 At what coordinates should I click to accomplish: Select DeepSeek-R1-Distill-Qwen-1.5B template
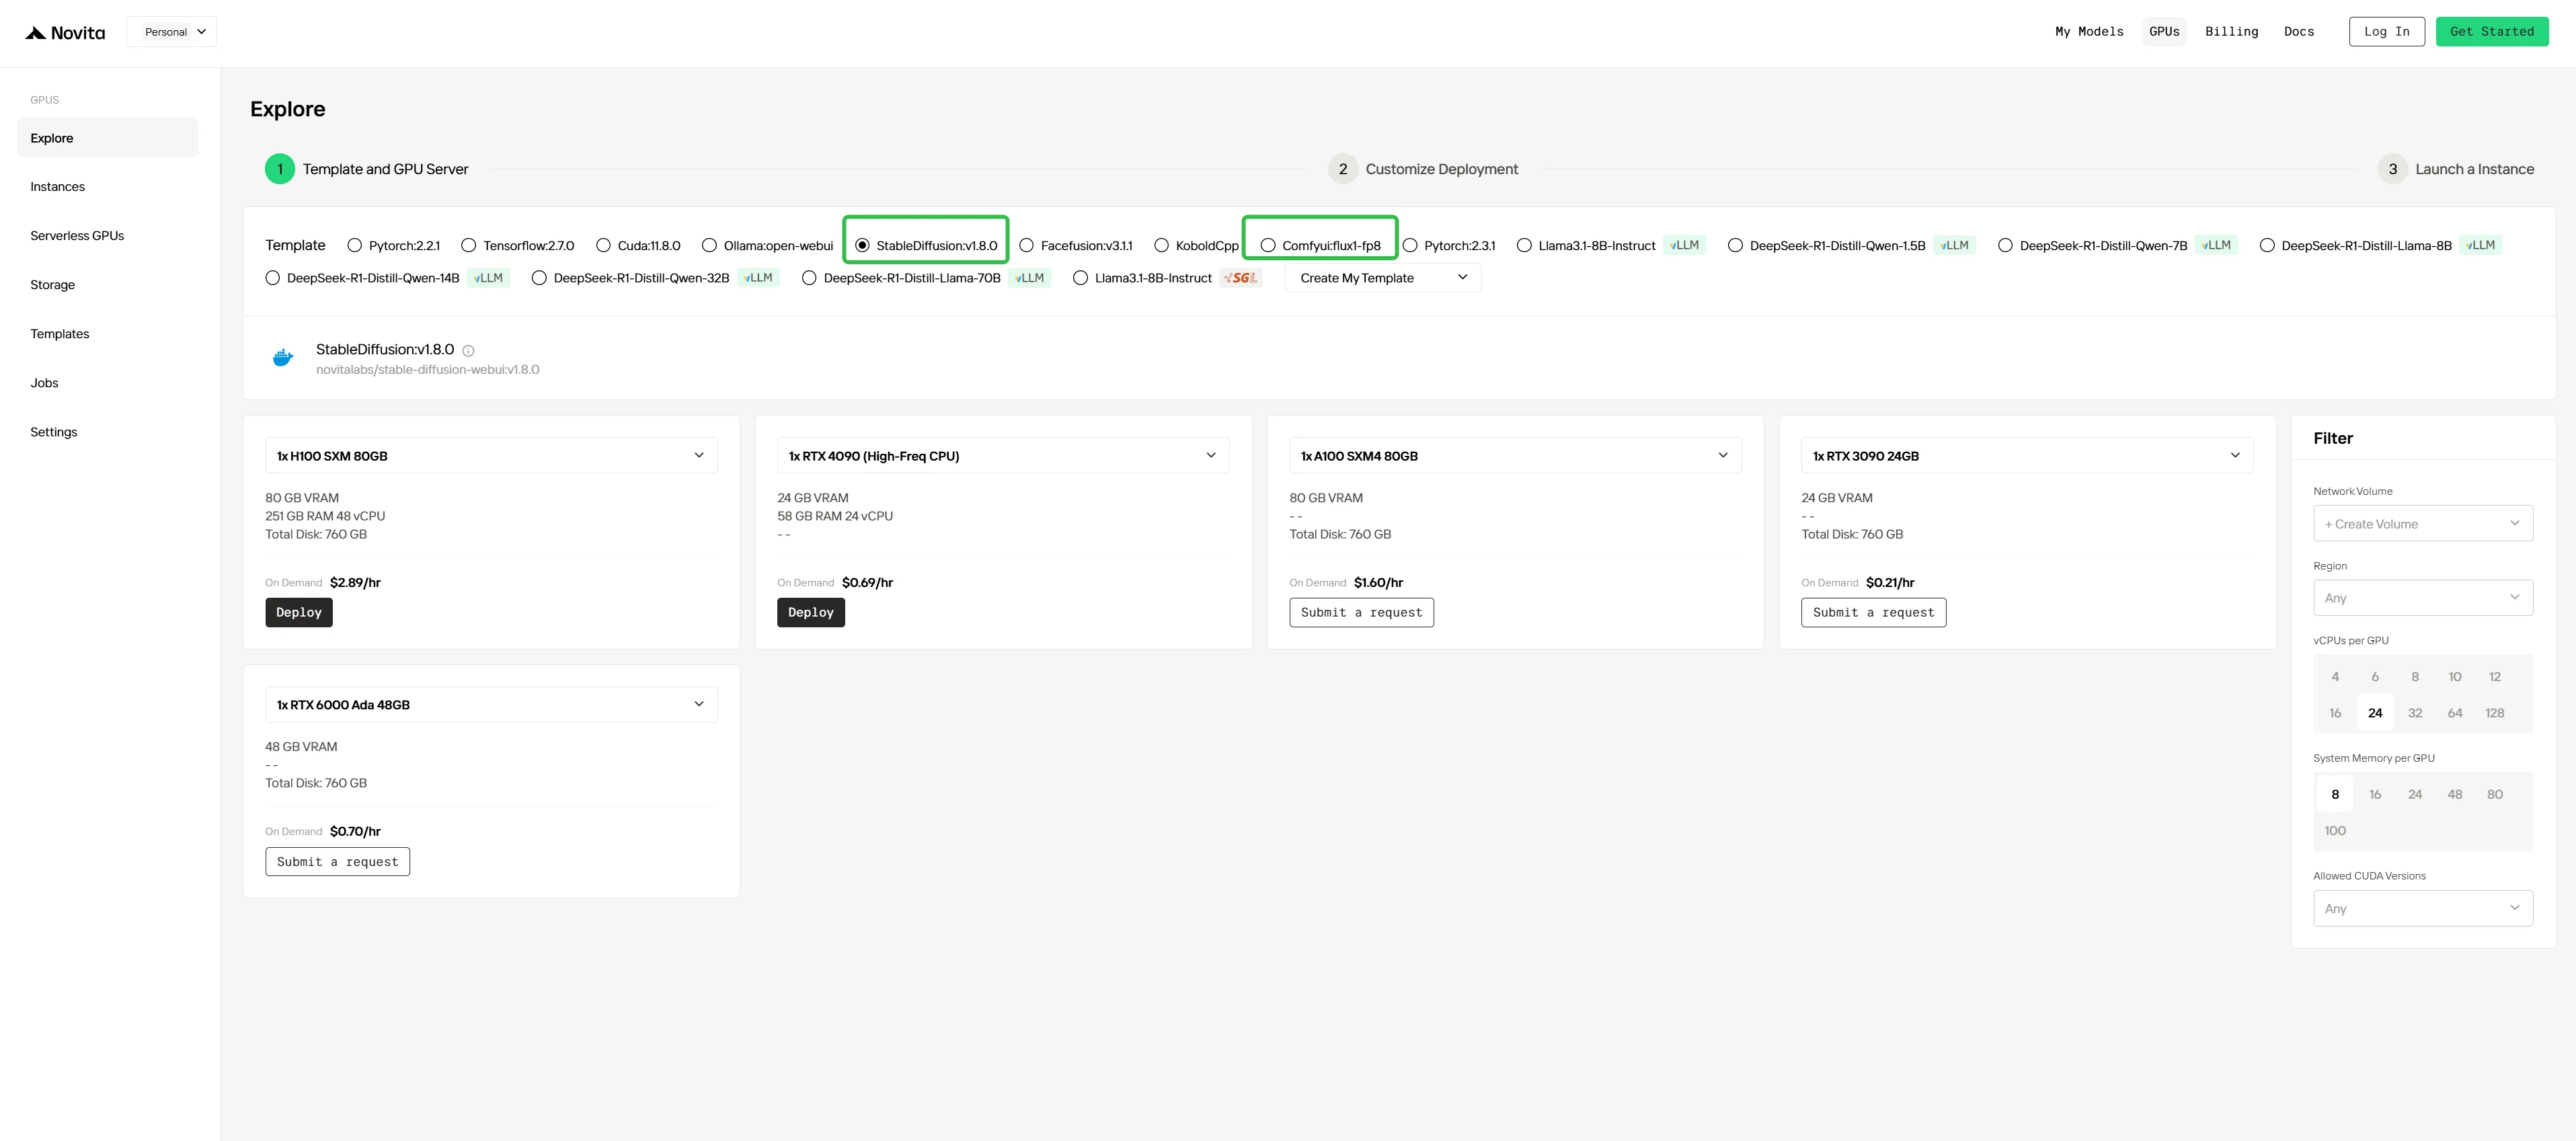1735,246
